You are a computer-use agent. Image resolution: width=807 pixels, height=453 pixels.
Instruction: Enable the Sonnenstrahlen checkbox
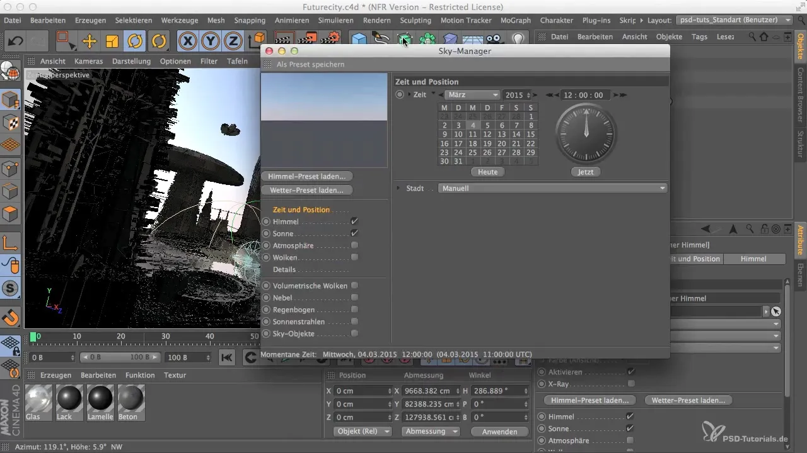point(355,322)
